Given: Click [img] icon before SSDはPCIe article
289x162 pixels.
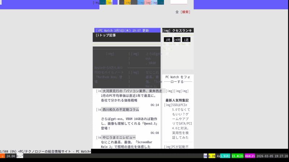Looking at the screenshot, I should 168,105.
